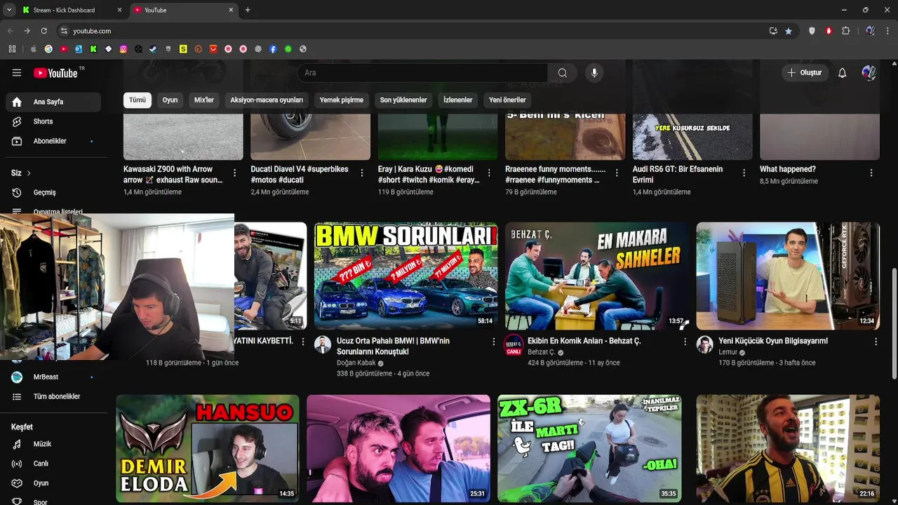Open Oyun gaming in sidebar
The height and width of the screenshot is (505, 898).
pyautogui.click(x=53, y=483)
